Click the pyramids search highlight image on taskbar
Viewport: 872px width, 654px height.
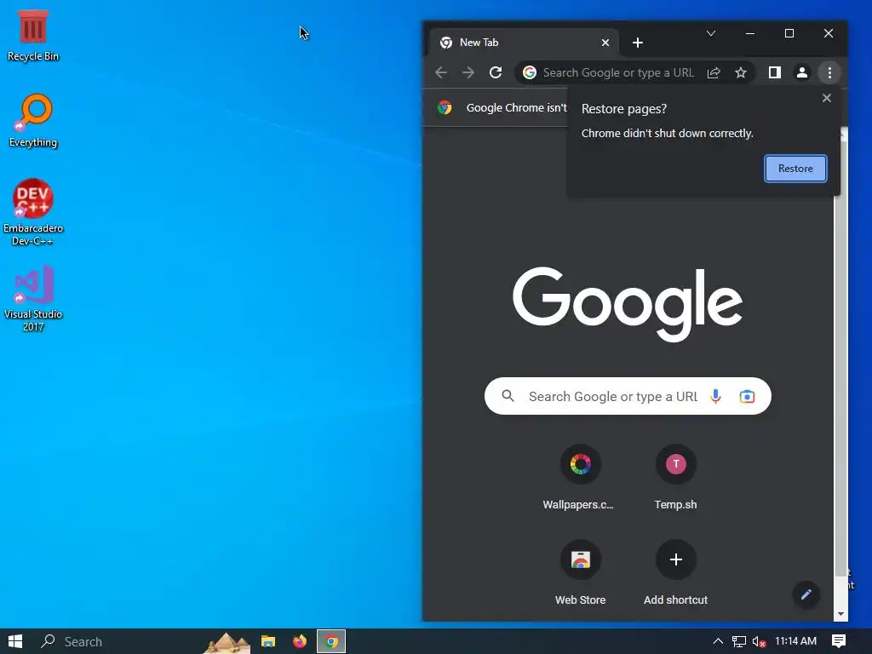pyautogui.click(x=227, y=642)
